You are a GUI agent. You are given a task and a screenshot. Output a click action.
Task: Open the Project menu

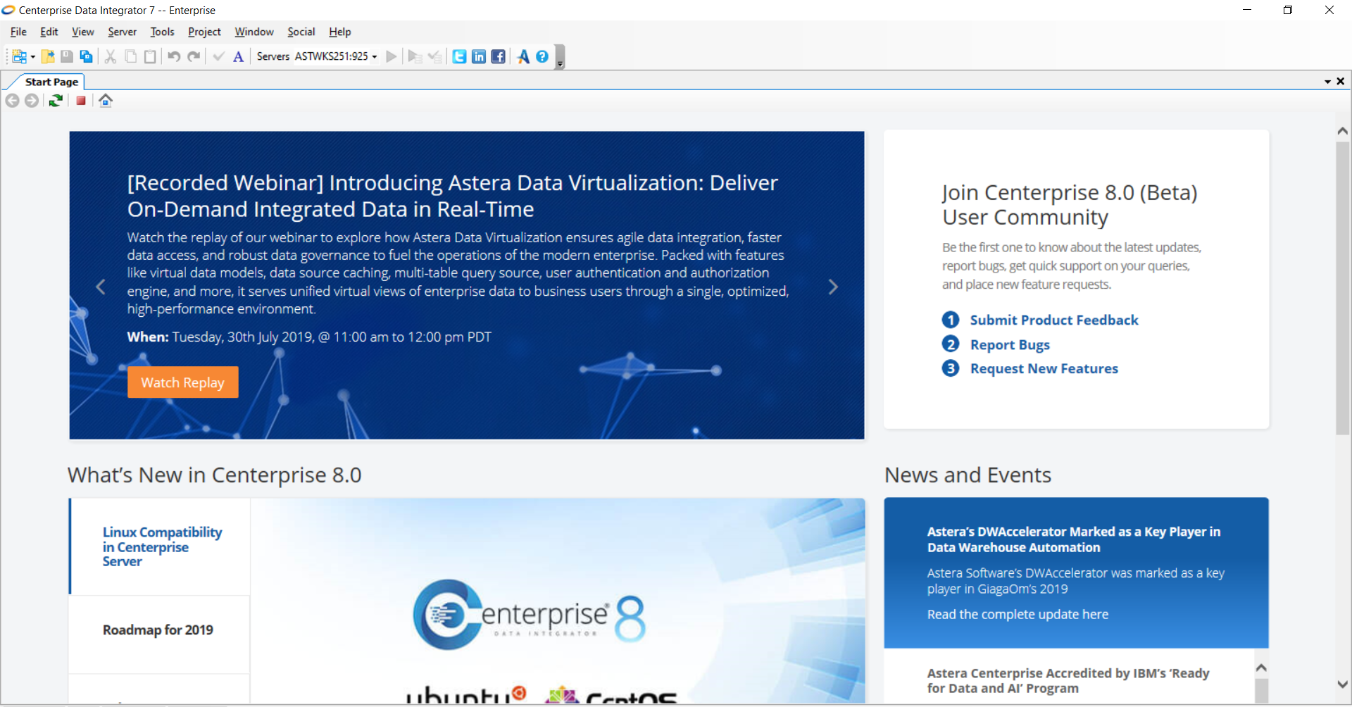tap(204, 32)
